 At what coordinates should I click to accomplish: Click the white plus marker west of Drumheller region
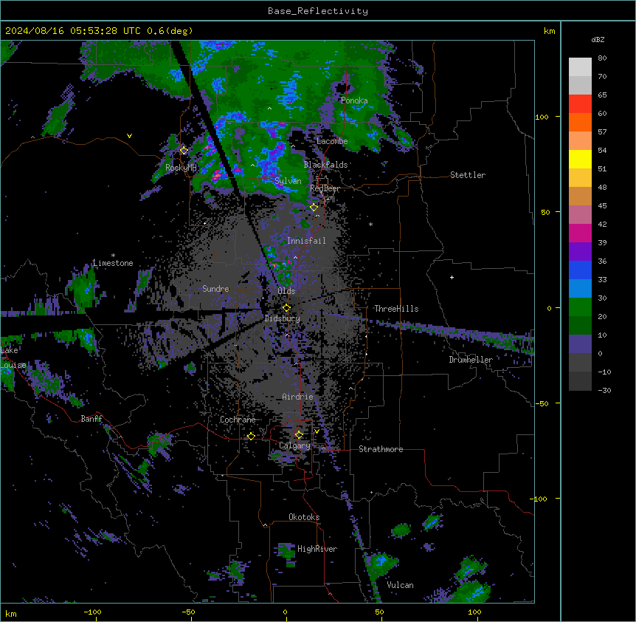(x=452, y=277)
